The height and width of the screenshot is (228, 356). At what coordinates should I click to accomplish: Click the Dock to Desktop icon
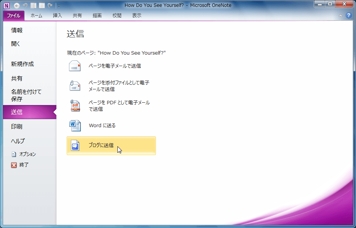34,5
